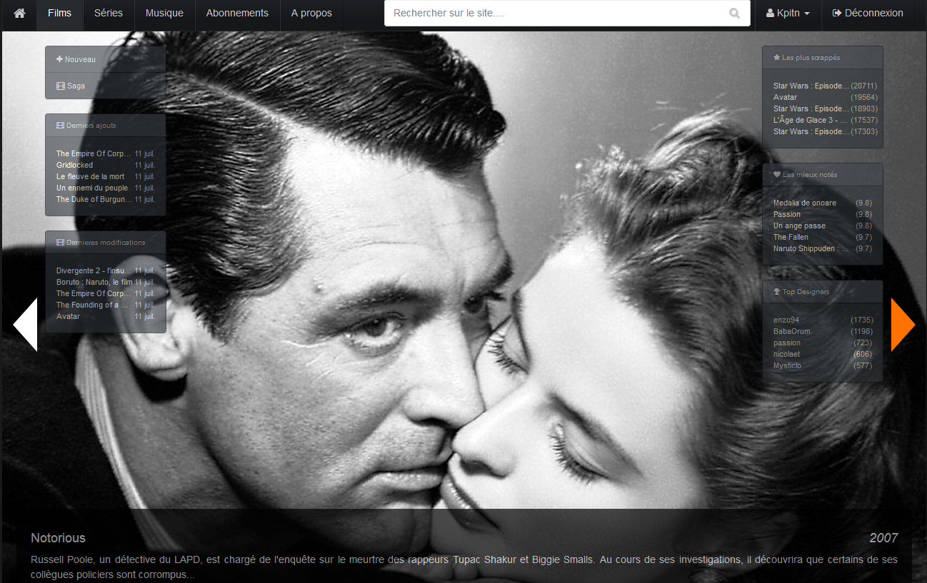Open the Abonnements menu item

tap(237, 13)
